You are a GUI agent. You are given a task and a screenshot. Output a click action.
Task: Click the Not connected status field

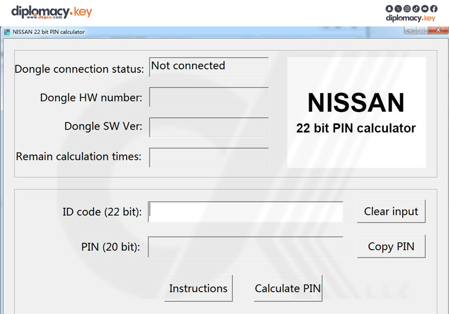(x=209, y=67)
